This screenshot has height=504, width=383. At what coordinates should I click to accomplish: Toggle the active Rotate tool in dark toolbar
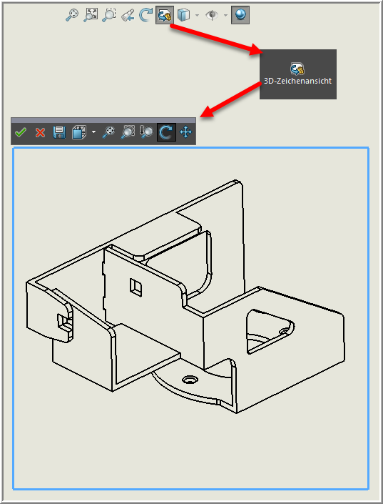(166, 132)
